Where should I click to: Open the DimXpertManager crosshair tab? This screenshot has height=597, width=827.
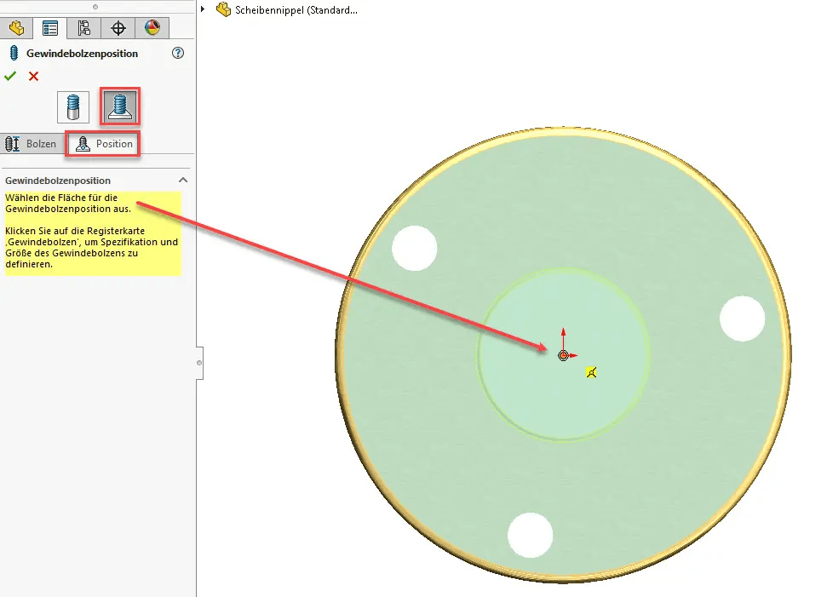coord(118,28)
